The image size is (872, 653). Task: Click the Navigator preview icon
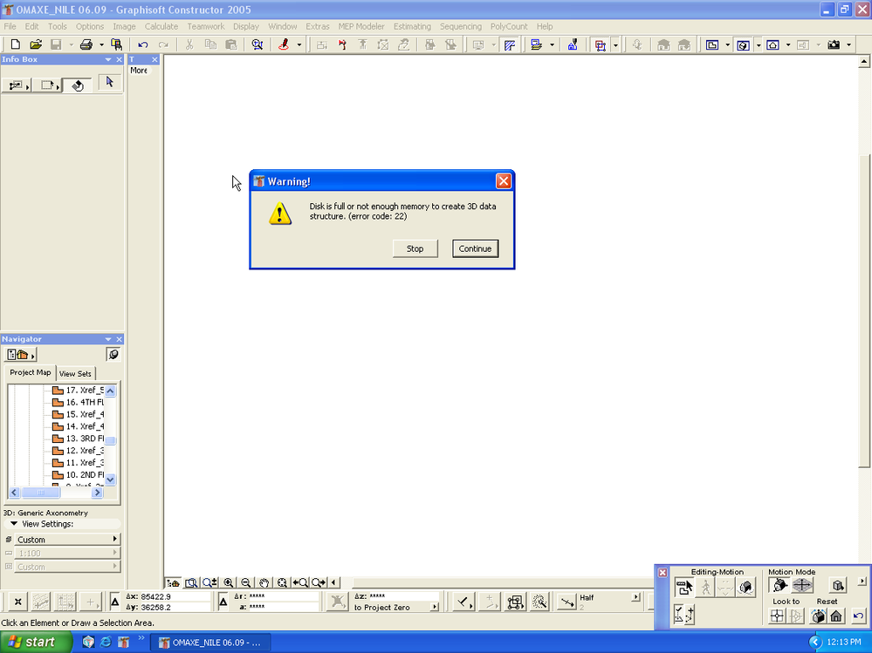(113, 354)
